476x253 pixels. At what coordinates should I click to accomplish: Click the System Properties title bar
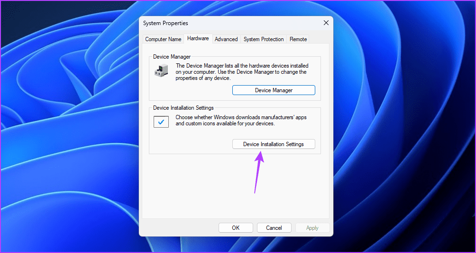pyautogui.click(x=213, y=23)
